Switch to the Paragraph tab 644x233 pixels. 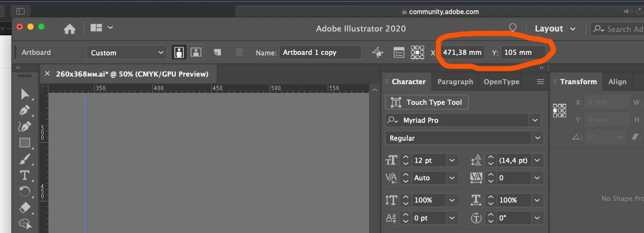click(x=455, y=82)
